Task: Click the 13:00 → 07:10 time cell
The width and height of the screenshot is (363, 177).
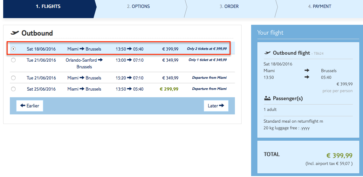Action: (129, 60)
